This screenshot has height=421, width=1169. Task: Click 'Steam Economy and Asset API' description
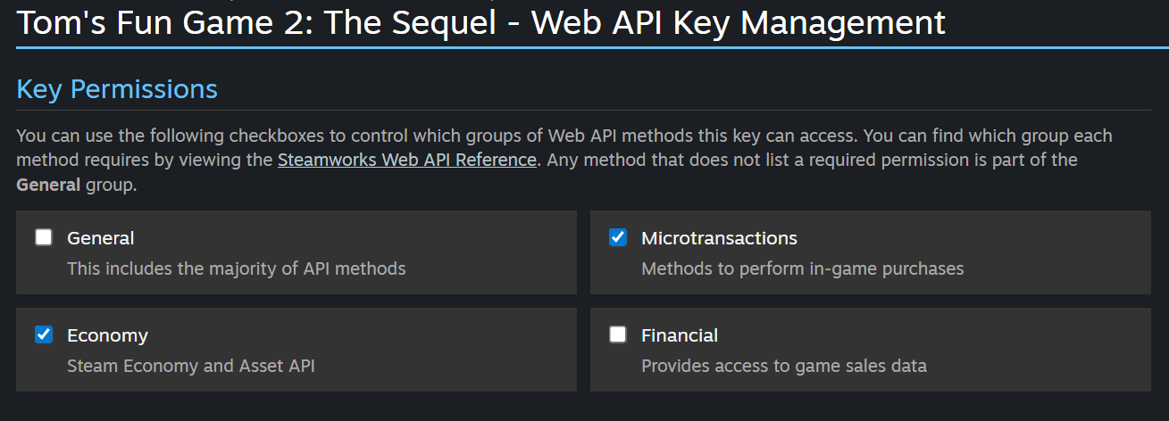190,366
